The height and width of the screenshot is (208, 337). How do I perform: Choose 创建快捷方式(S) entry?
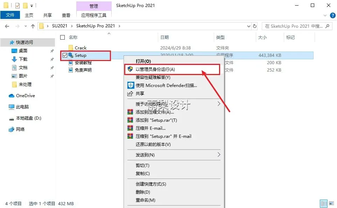coord(151,184)
